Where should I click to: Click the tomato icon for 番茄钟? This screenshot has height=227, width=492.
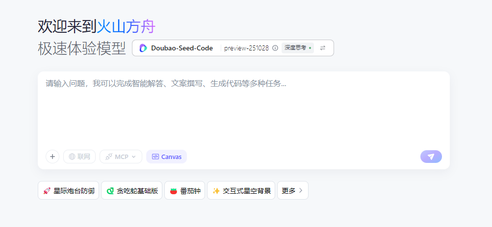[173, 191]
